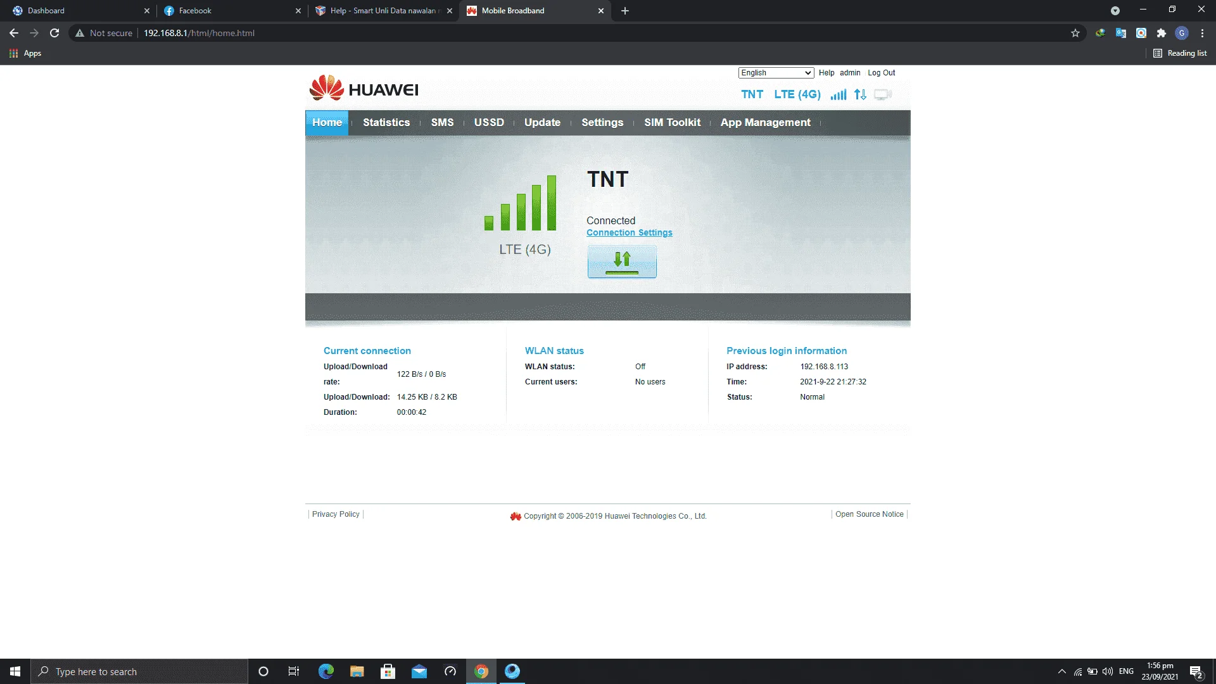Select the "00:00:42" duration value
The width and height of the screenshot is (1216, 684).
tap(412, 412)
